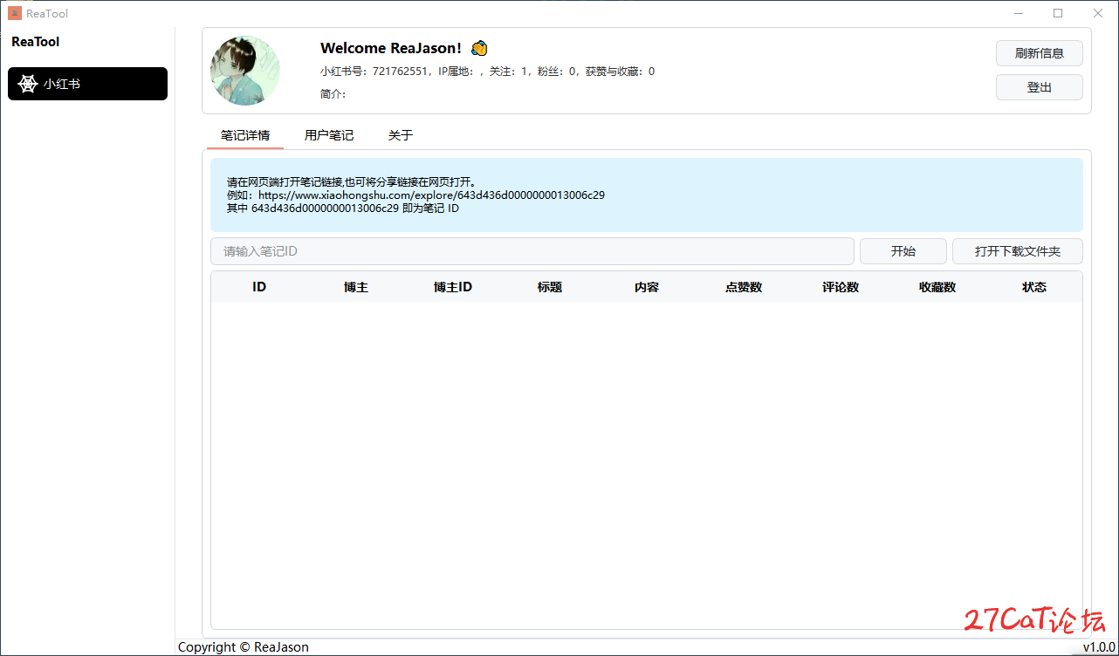Click the 内容 column header
Viewport: 1119px width, 656px height.
(x=647, y=287)
